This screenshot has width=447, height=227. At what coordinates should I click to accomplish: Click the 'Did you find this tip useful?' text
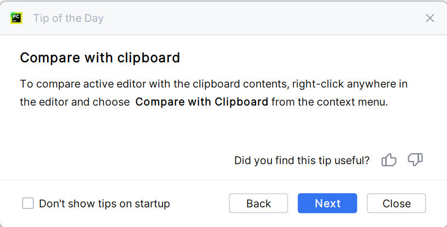click(x=302, y=160)
